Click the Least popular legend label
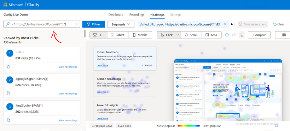Image resolution: width=290 pixels, height=131 pixels. coord(211,126)
